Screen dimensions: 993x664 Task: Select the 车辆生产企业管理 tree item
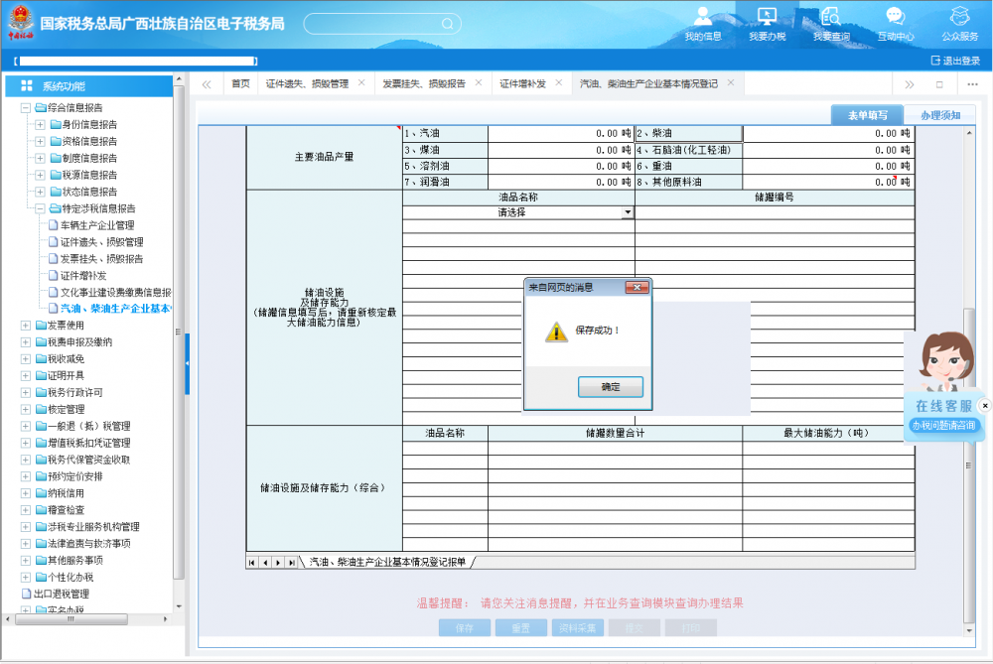tap(99, 227)
